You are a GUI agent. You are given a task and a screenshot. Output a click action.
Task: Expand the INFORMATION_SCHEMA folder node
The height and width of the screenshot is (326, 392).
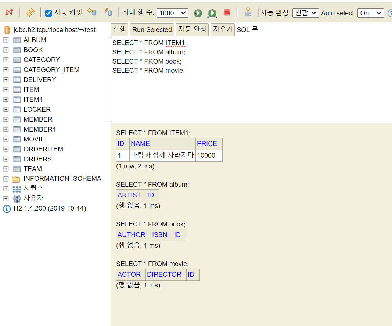tap(6, 179)
